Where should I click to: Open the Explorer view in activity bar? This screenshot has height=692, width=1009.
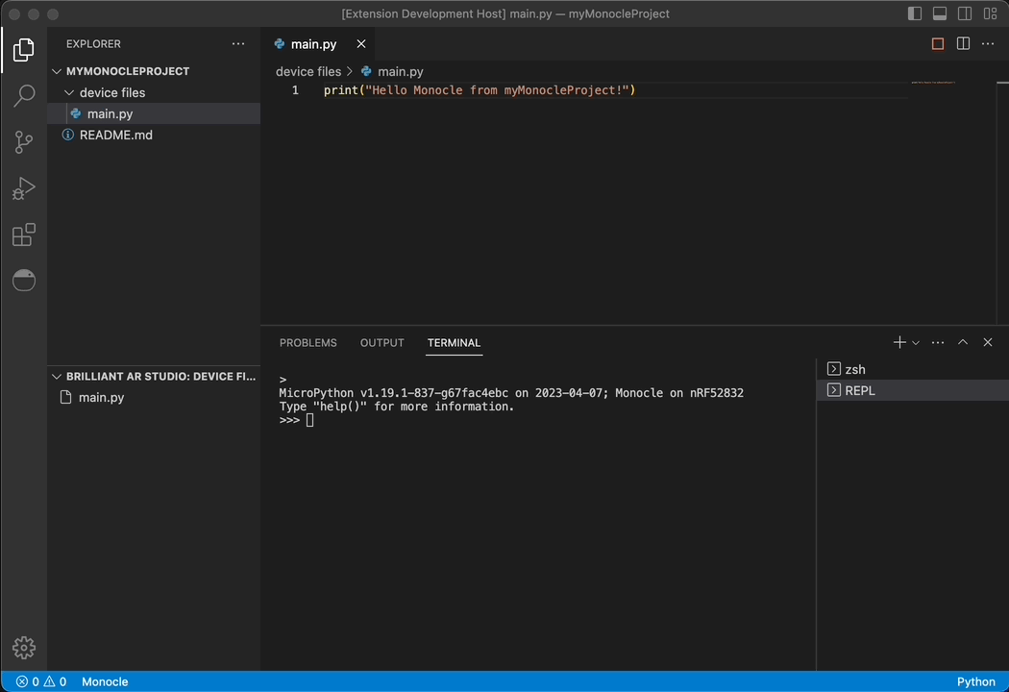point(24,50)
